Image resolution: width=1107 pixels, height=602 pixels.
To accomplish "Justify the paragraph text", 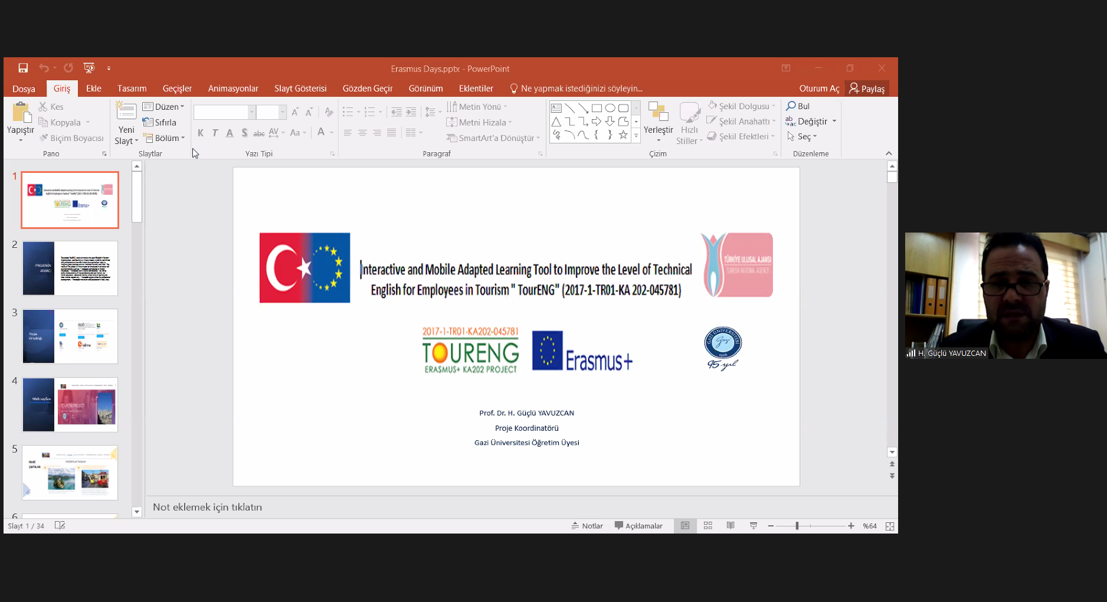I will [391, 133].
